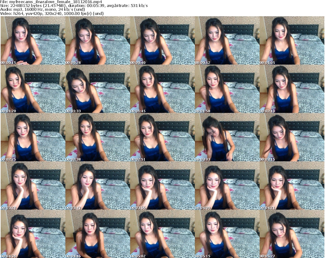325x258 pixels.
Task: Open the frame stamped 00:02:10
Action: tap(292, 89)
